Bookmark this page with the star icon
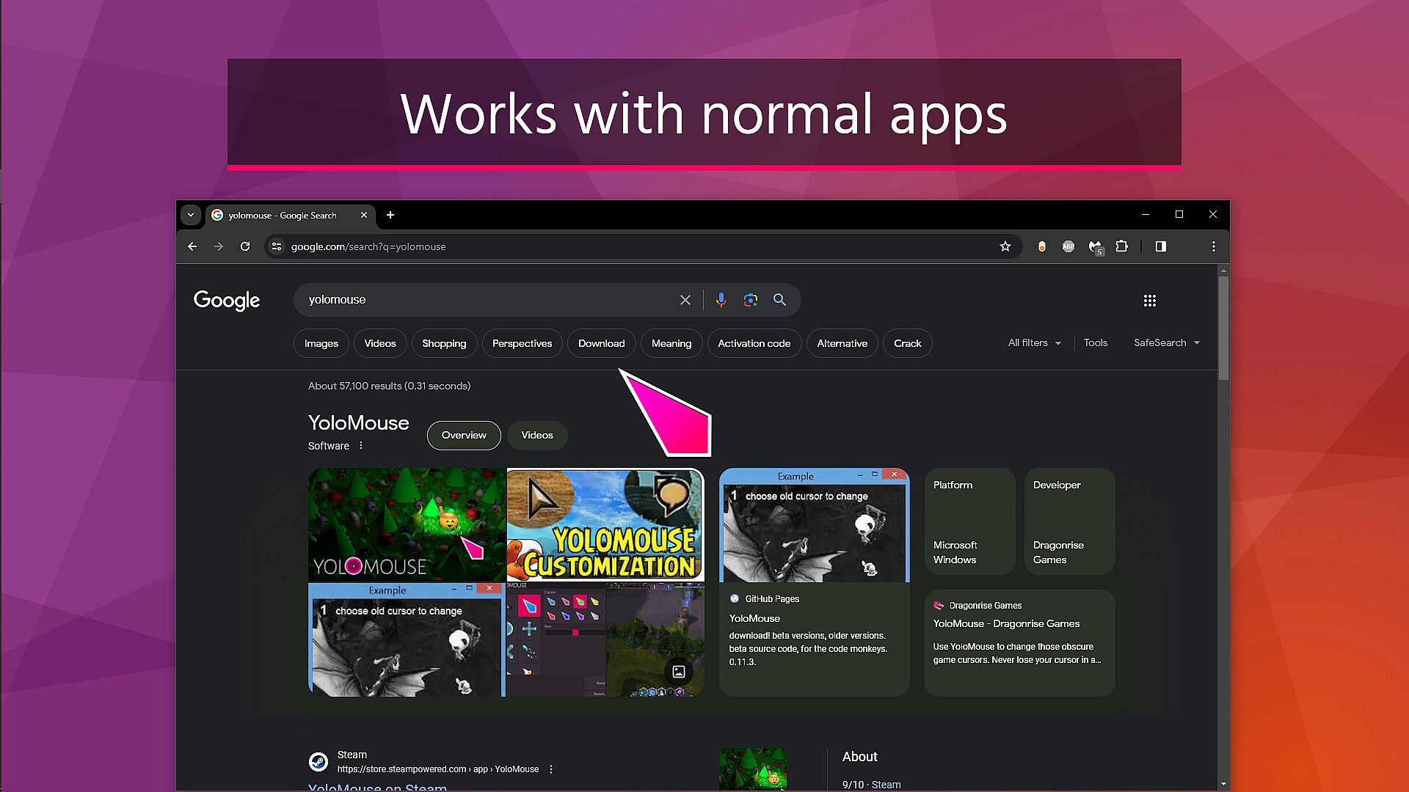This screenshot has width=1409, height=792. (x=1005, y=246)
